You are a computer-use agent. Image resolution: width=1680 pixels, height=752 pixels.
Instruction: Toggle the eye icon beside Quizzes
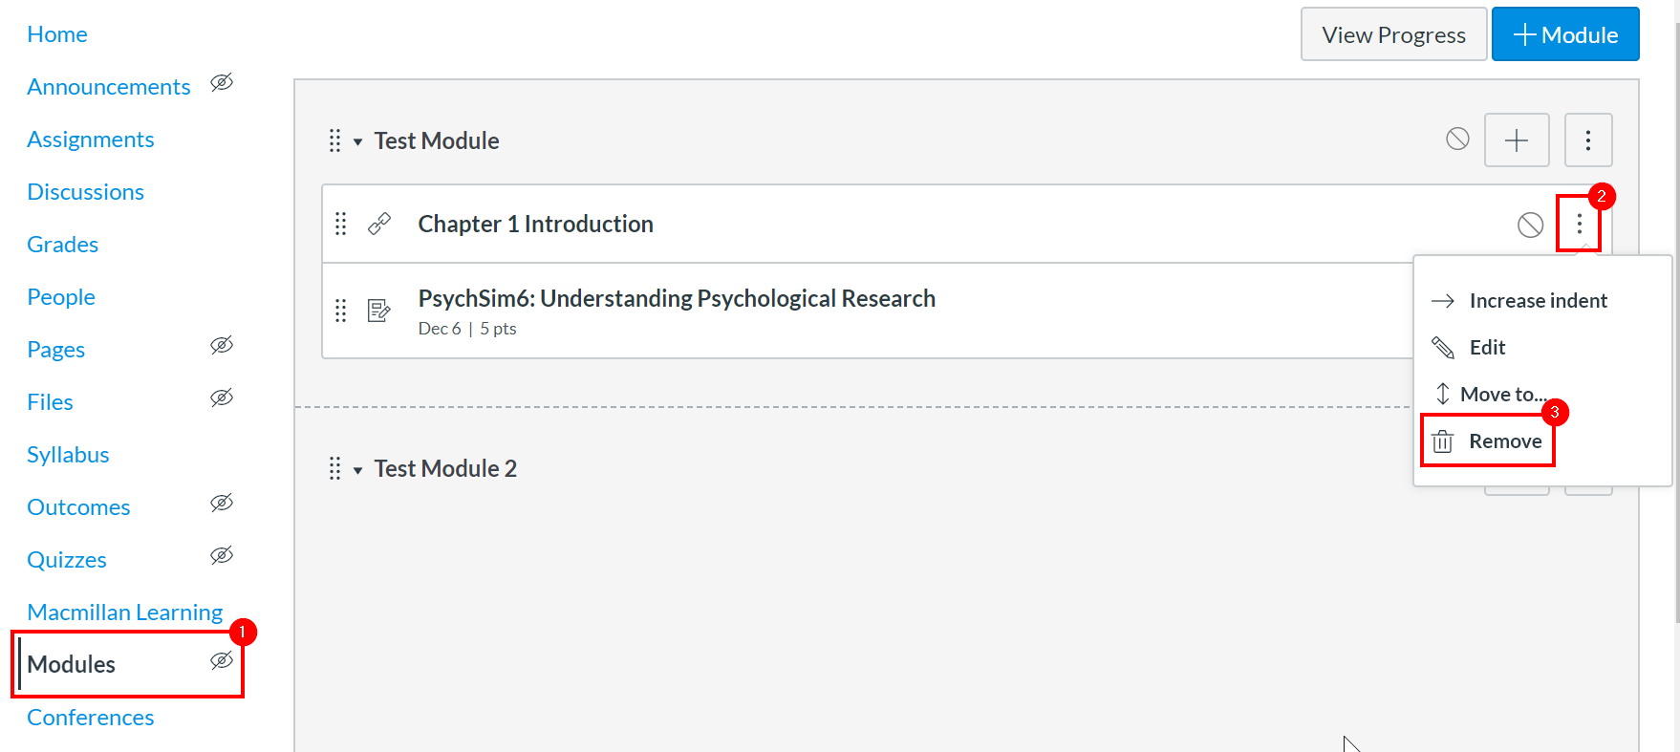point(221,555)
